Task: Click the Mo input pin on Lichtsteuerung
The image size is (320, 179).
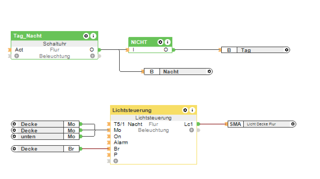Action: pos(108,130)
